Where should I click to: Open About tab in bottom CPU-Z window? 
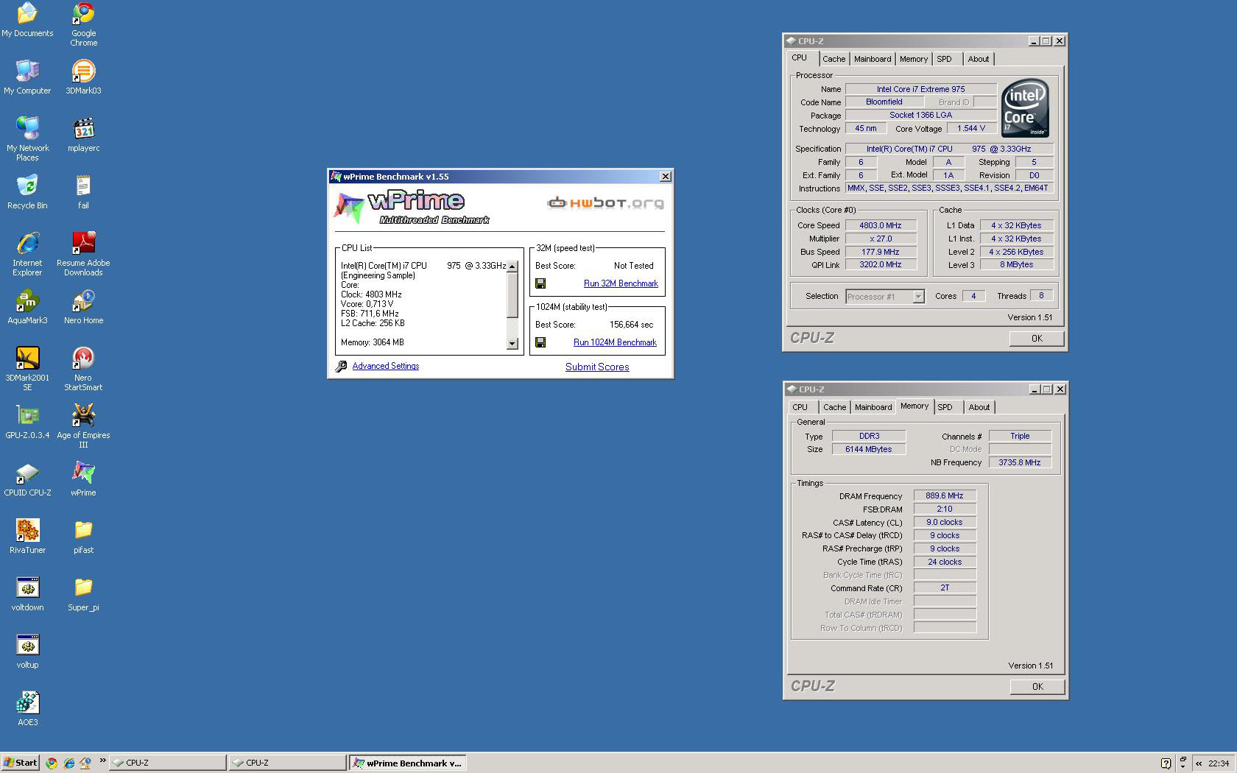(x=979, y=407)
